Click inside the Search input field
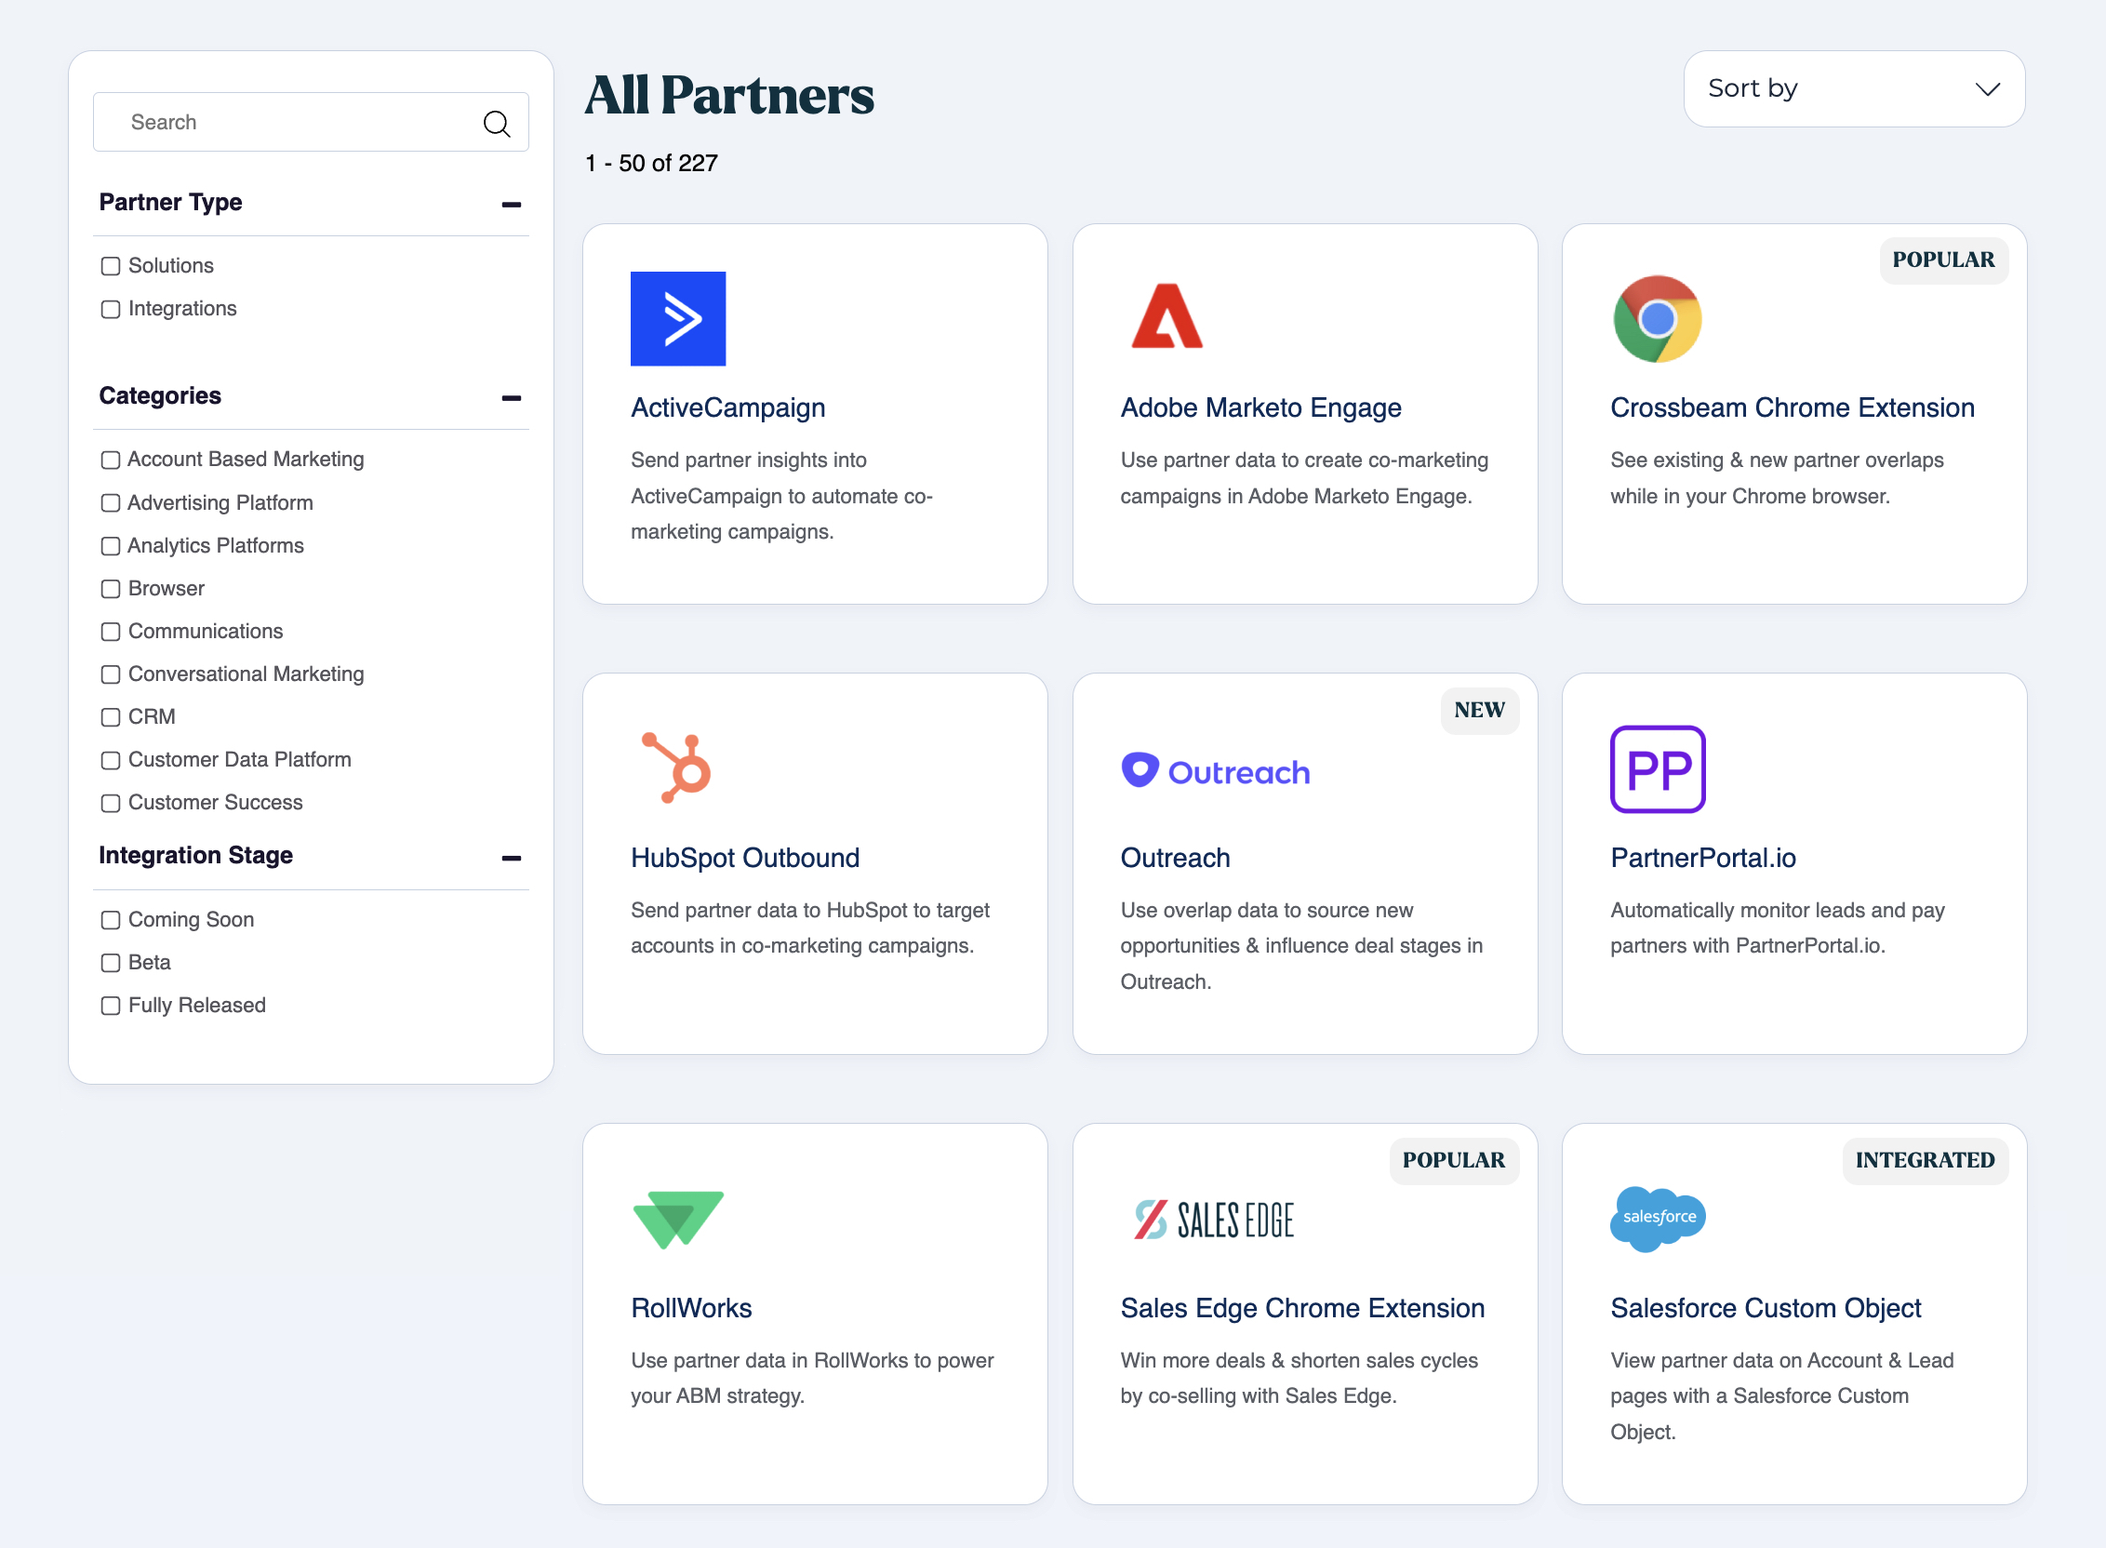This screenshot has height=1548, width=2106. [281, 122]
